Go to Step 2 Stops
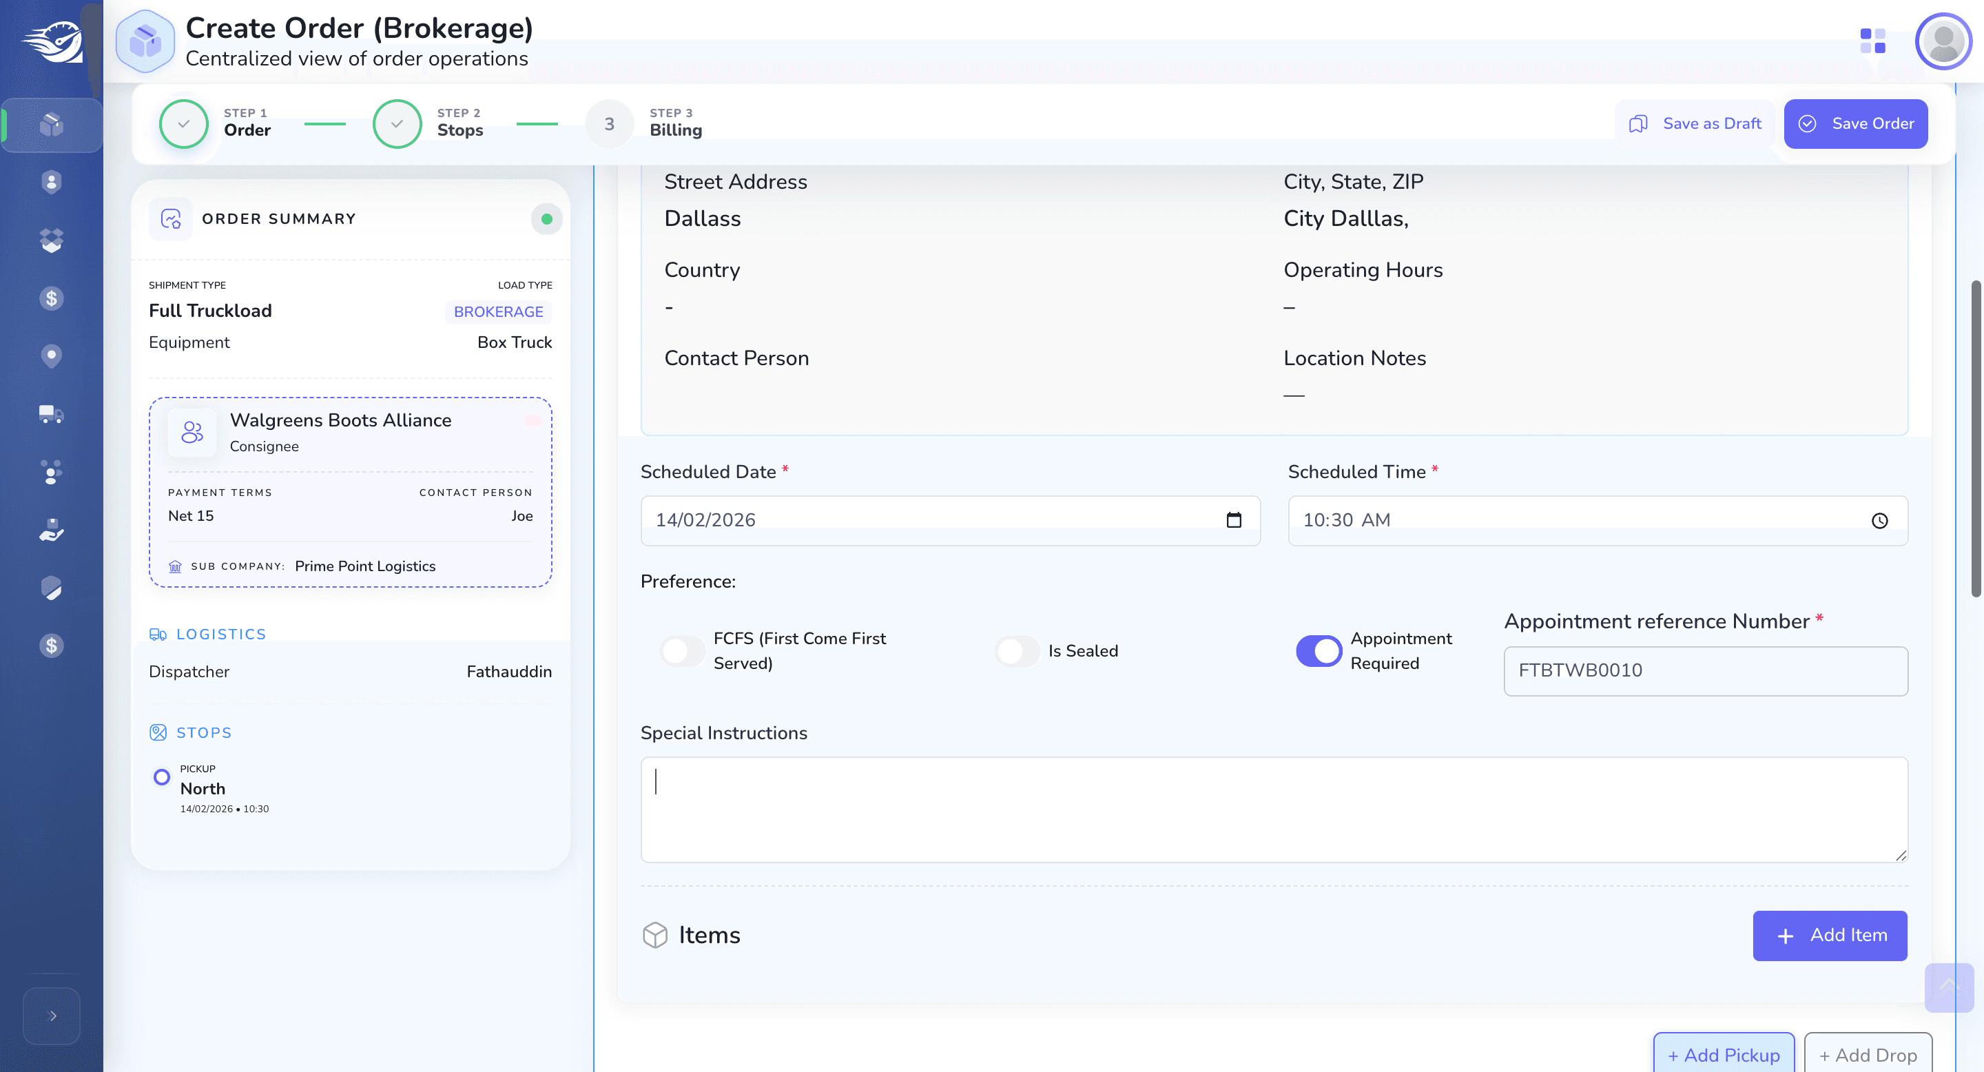1984x1072 pixels. [429, 123]
